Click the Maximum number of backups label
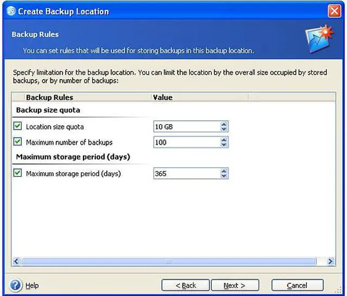Screen dimensions: 347x296 pos(69,142)
